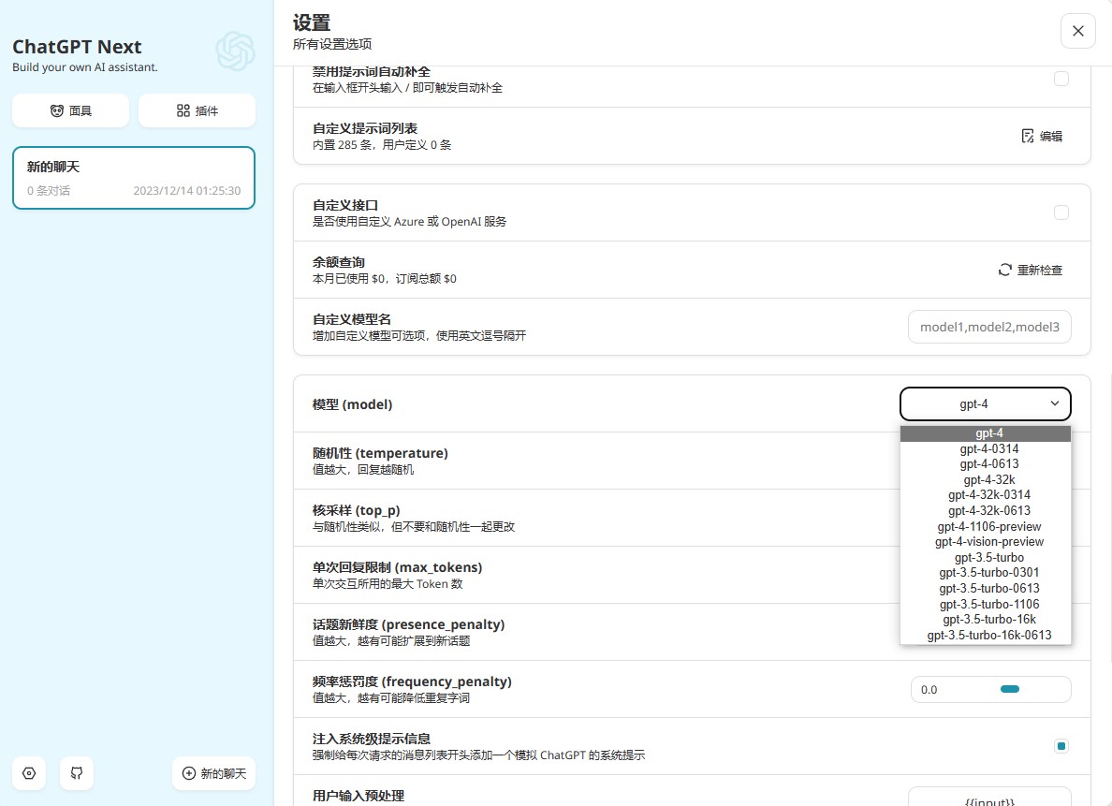Pick gpt-4-vision-preview in the model list
1112x806 pixels.
pyautogui.click(x=988, y=542)
